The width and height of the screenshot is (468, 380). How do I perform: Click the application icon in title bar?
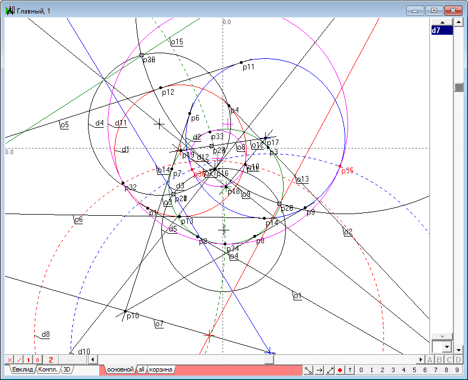pos(10,11)
